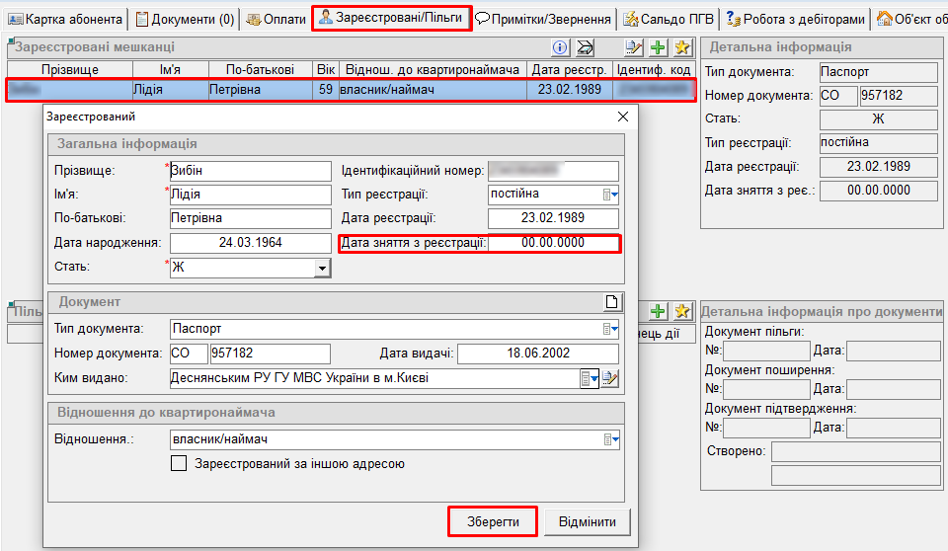The width and height of the screenshot is (948, 551).
Task: Click the blue info icon above residents table
Action: tap(560, 47)
